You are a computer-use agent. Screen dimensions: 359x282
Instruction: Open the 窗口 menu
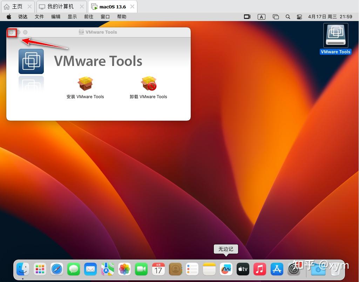pos(105,17)
